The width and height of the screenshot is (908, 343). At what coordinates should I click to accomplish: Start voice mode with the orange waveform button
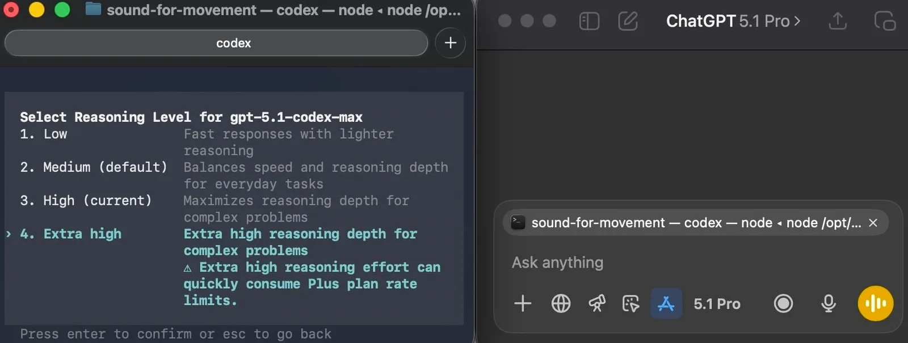(876, 303)
